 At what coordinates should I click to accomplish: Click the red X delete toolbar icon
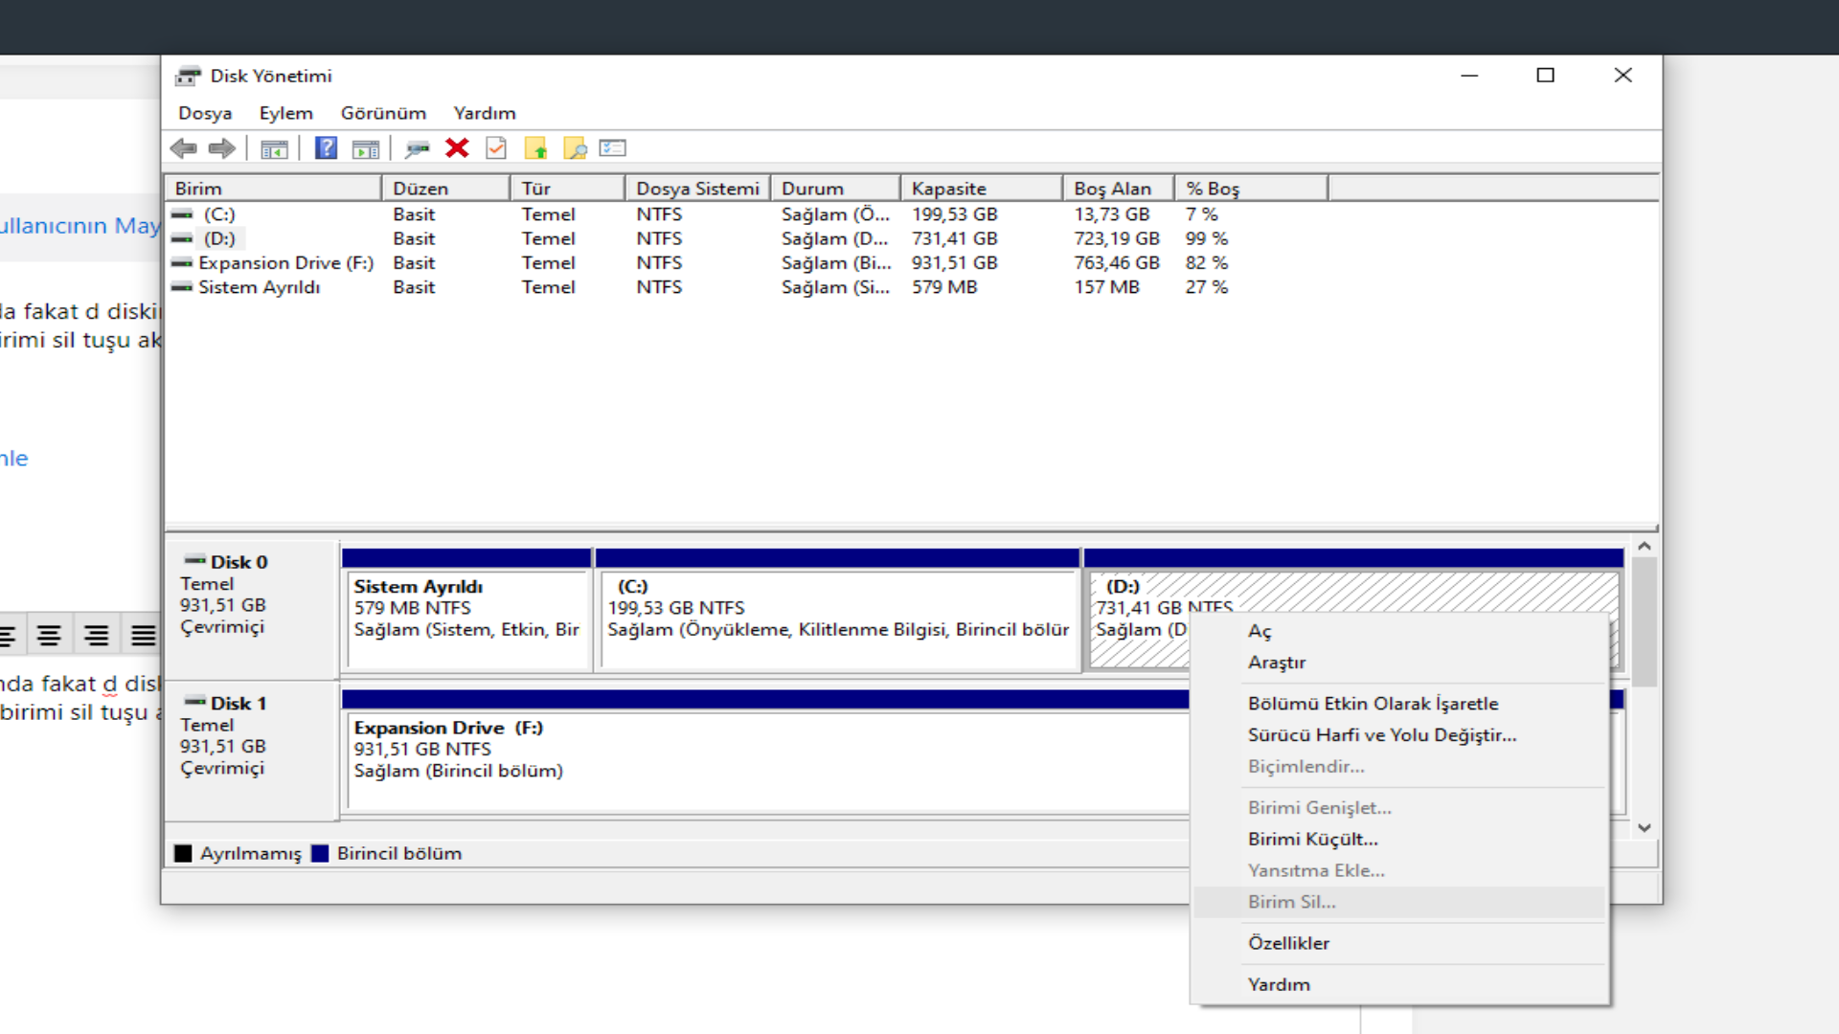[457, 148]
